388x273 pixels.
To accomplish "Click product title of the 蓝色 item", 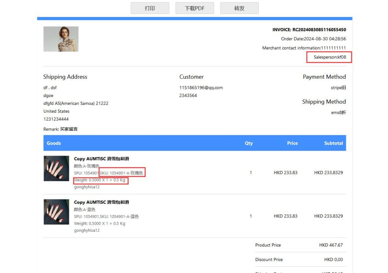I will click(x=102, y=202).
